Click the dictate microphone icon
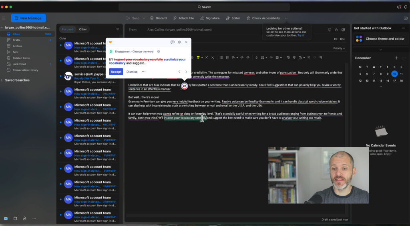The image size is (410, 226). 256,58
